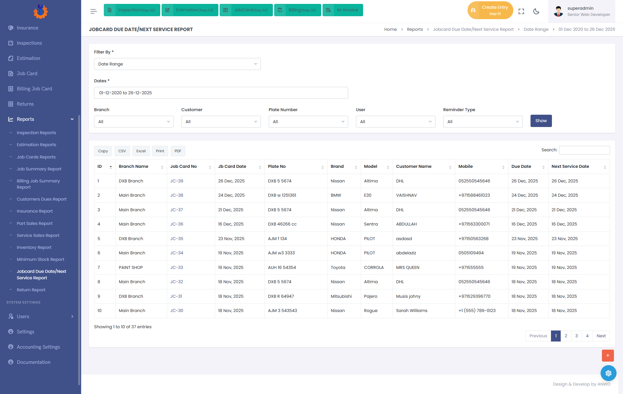The image size is (623, 394).
Task: Sort table by ID column
Action: click(x=105, y=167)
